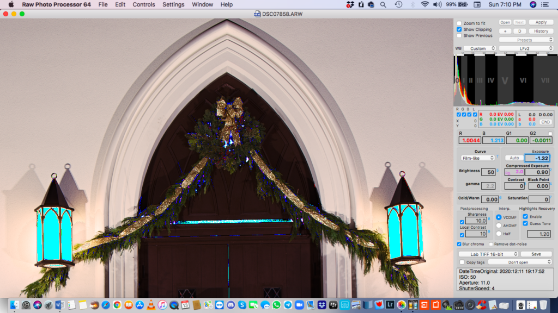The image size is (558, 313).
Task: Click the + button next to D
Action: [505, 31]
